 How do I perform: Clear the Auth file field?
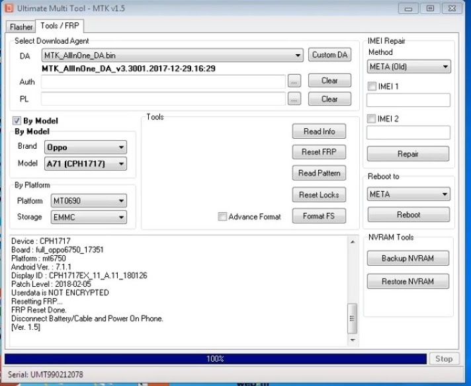click(329, 81)
